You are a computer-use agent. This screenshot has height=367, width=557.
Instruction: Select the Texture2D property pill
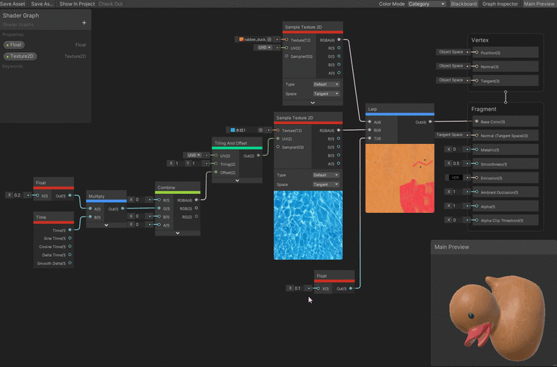(21, 56)
